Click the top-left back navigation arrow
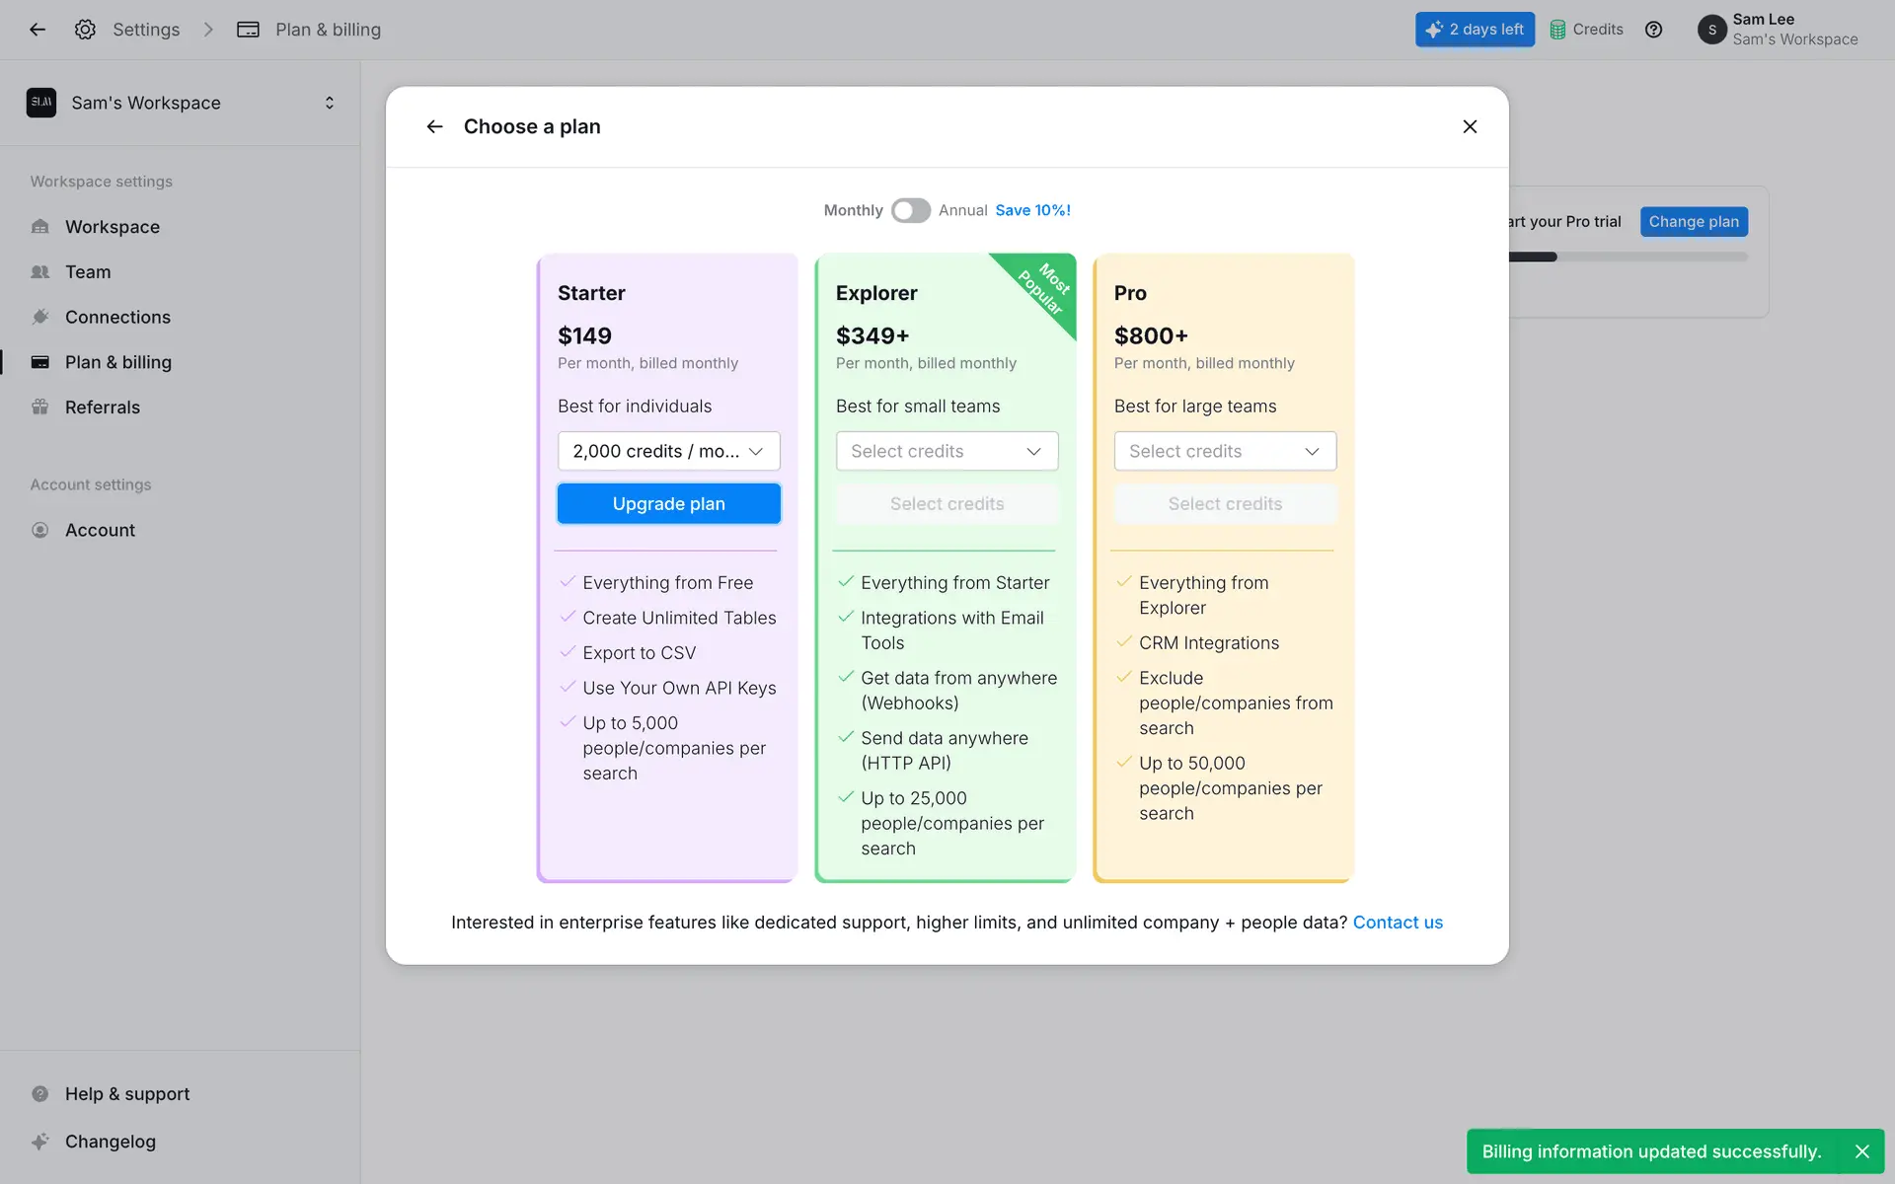The image size is (1895, 1184). (38, 30)
